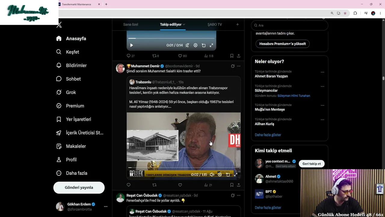
Task: Launch Grok from the sidebar
Action: tap(66, 93)
